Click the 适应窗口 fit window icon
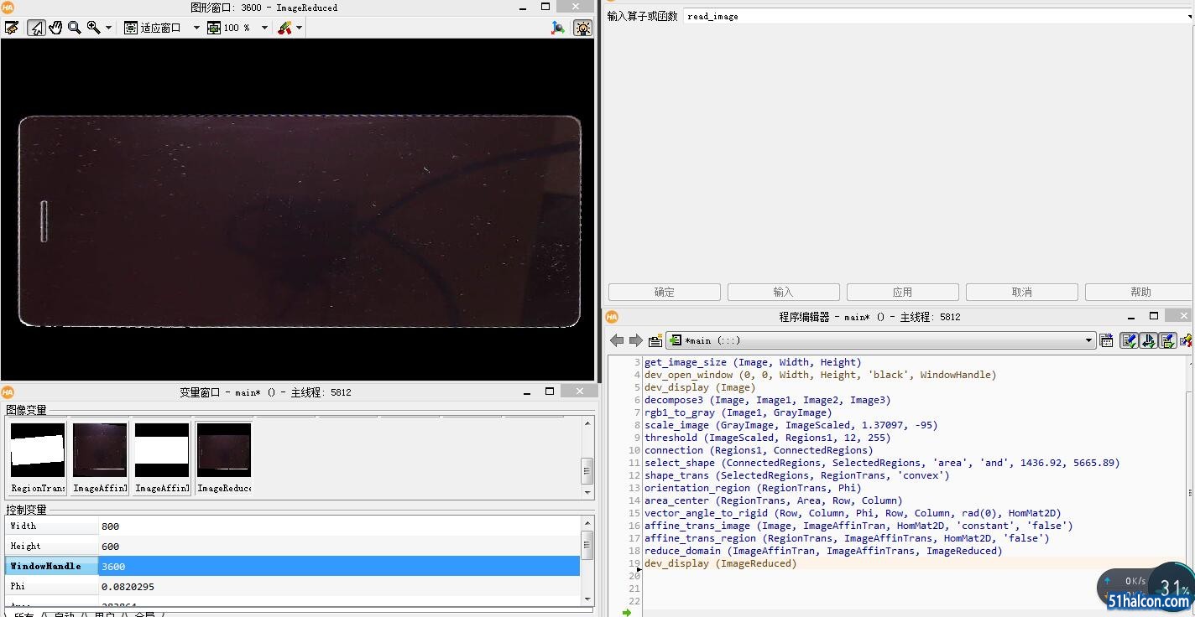 click(131, 28)
